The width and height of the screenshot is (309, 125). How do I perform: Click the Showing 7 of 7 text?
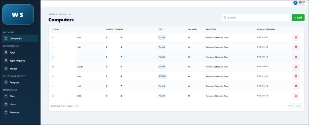(x=65, y=106)
